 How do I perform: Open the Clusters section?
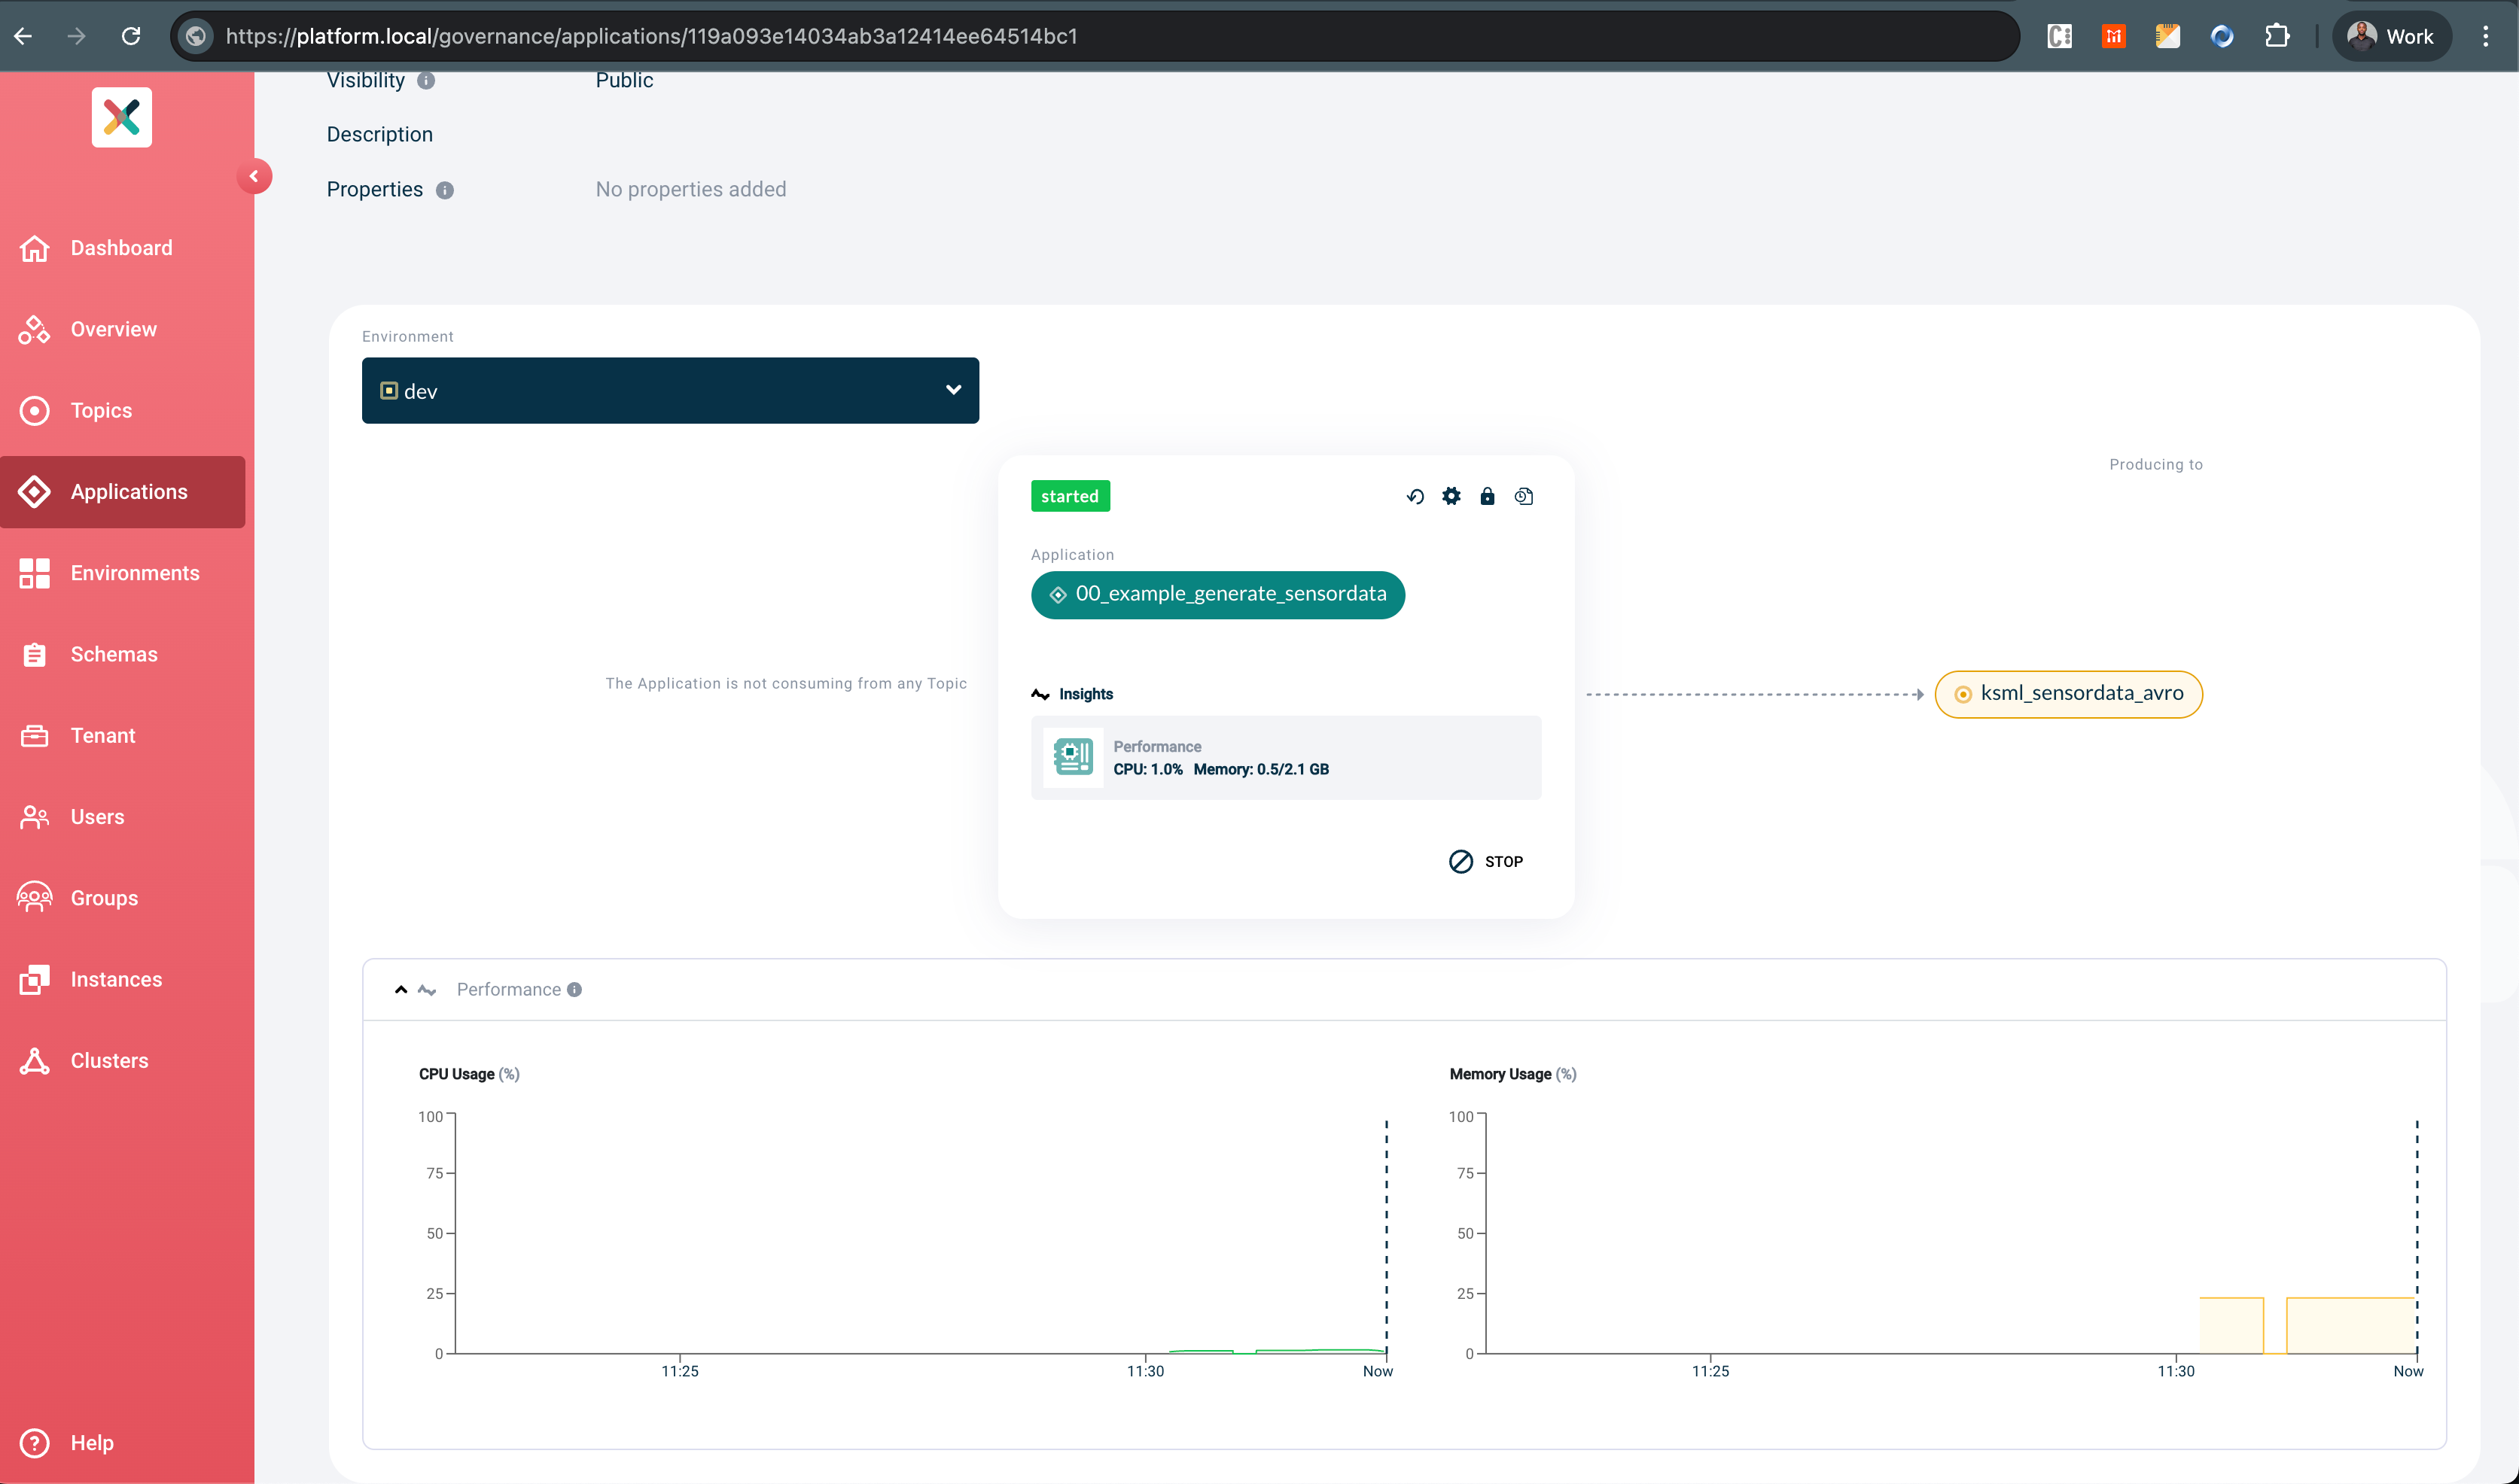[109, 1060]
